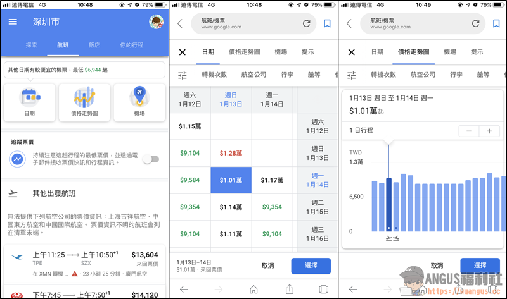Expand the 行李 filter in the right panel

point(456,75)
